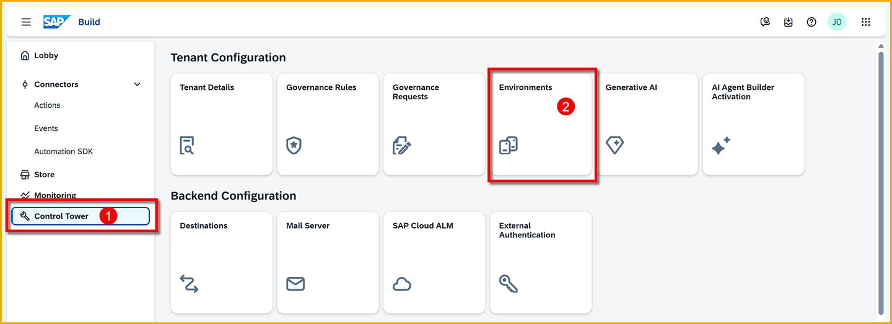Click the Control Tower wrench icon
The image size is (892, 324).
(25, 216)
